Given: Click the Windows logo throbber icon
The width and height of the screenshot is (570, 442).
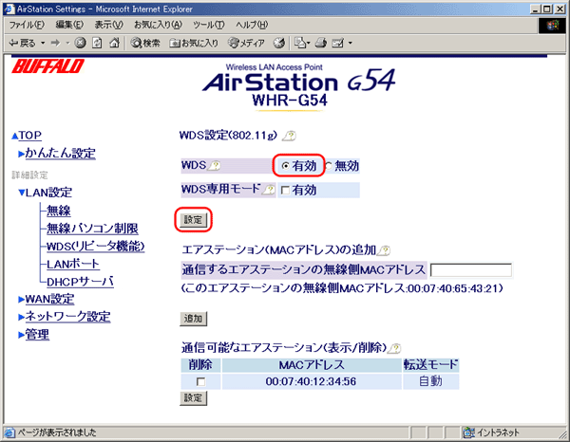Looking at the screenshot, I should [552, 26].
